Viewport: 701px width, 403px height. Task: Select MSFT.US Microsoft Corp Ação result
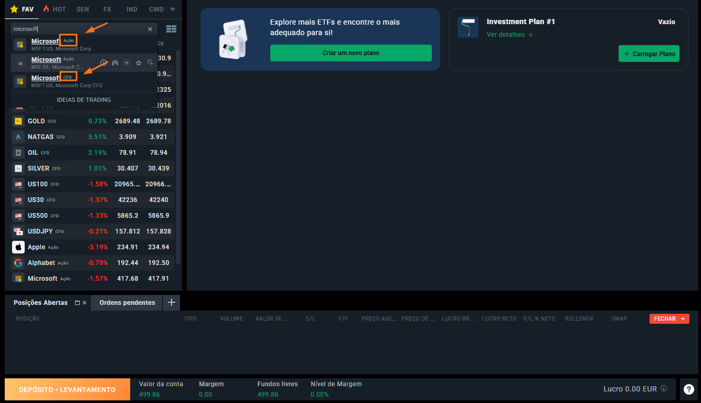(x=84, y=45)
